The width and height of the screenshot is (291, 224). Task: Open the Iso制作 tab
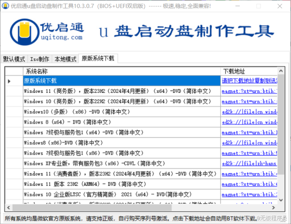pyautogui.click(x=40, y=59)
